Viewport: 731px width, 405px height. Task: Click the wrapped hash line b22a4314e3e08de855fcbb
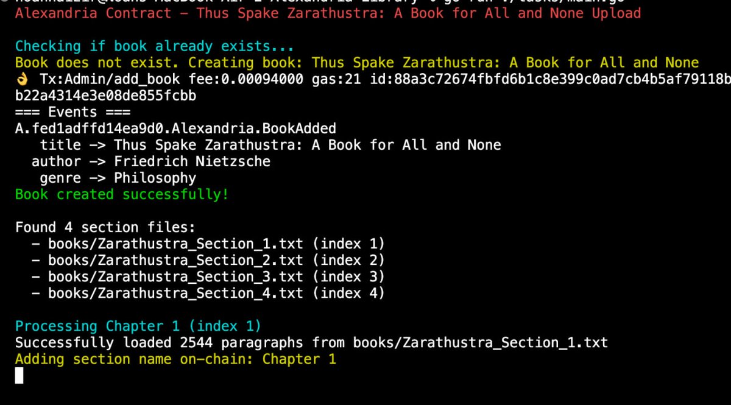pos(105,96)
